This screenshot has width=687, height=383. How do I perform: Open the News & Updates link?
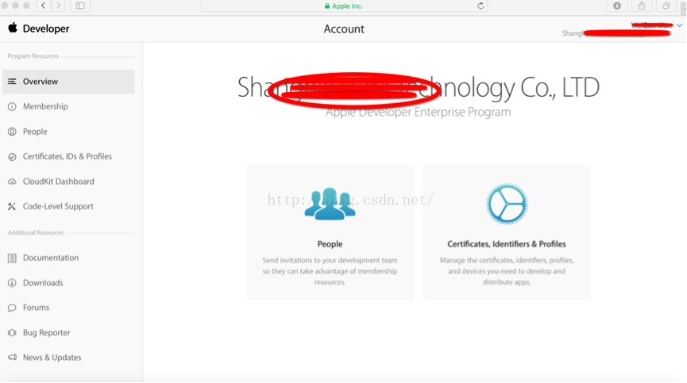pos(52,358)
